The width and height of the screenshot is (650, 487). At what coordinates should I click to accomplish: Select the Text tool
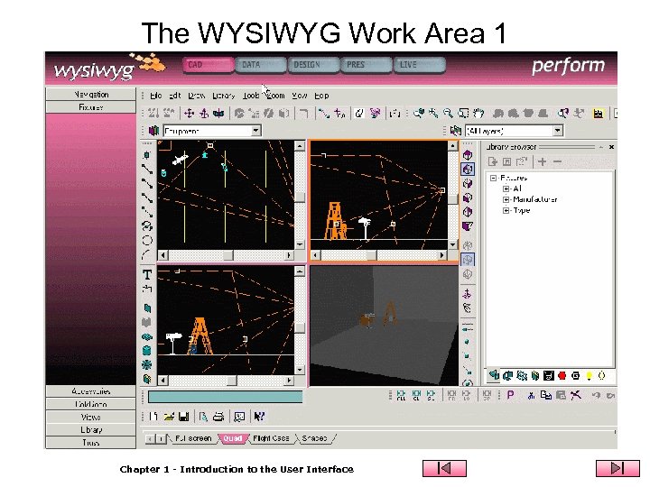point(147,274)
